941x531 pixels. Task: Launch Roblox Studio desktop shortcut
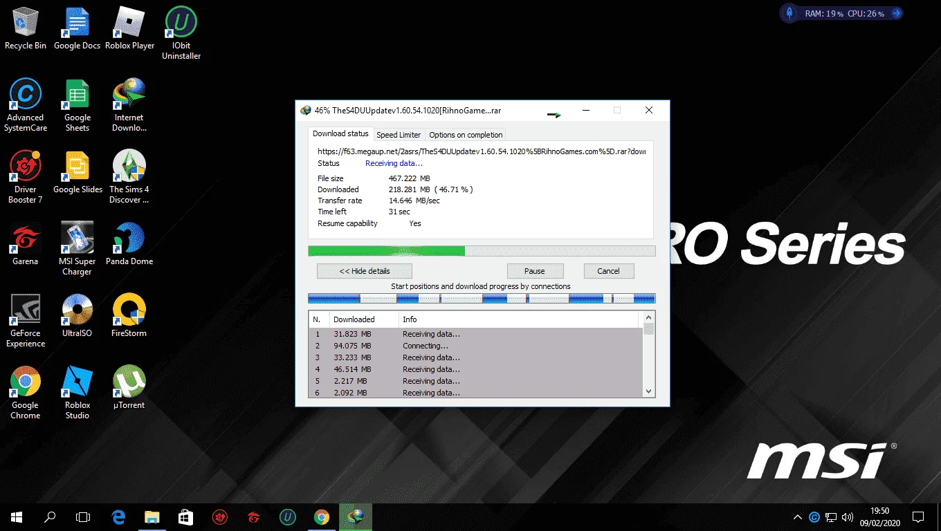(x=77, y=393)
